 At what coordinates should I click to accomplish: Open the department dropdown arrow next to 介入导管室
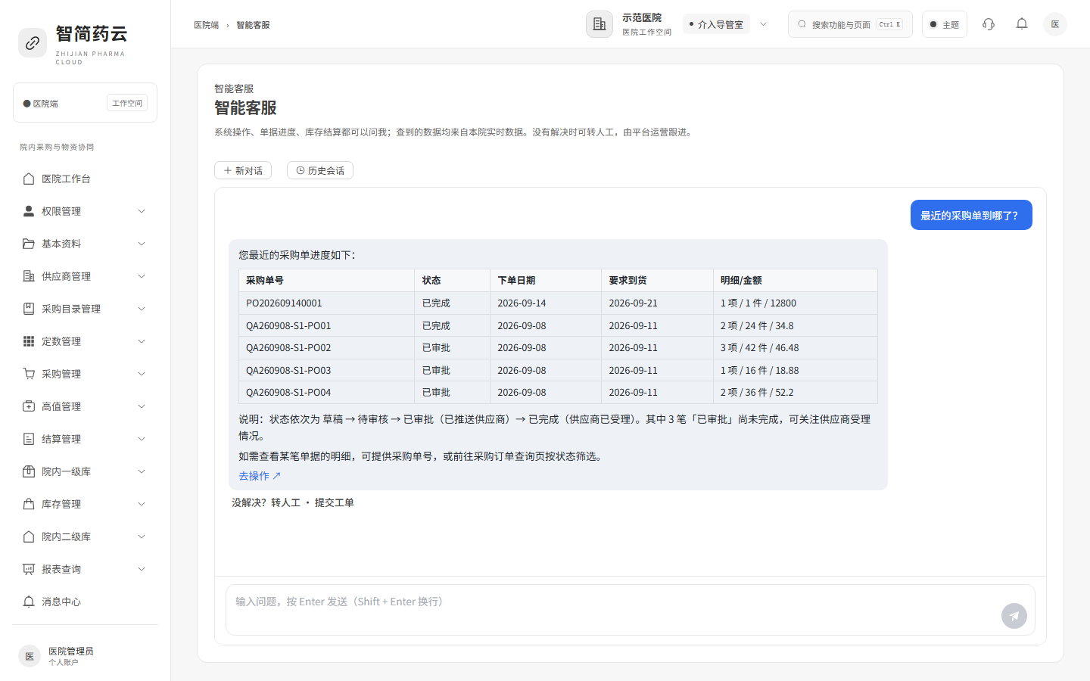point(764,24)
